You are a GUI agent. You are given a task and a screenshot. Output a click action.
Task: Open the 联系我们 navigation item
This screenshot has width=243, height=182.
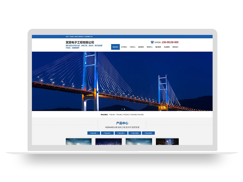pos(175,47)
